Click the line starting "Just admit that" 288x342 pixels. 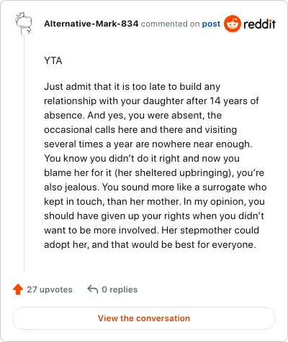coord(132,87)
